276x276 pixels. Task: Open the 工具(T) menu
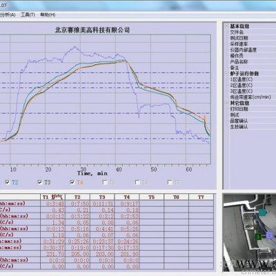pyautogui.click(x=28, y=14)
